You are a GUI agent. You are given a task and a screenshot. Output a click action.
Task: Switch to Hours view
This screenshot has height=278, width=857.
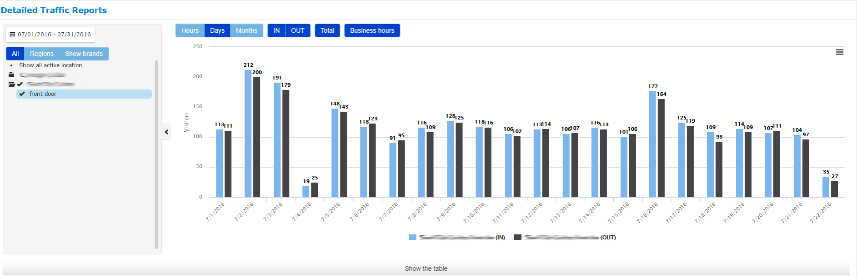(x=190, y=30)
